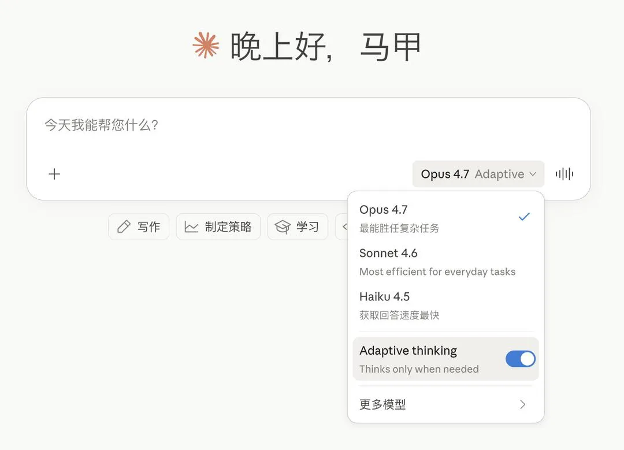624x450 pixels.
Task: Click the pencil icon on 写作 chip
Action: click(x=124, y=226)
